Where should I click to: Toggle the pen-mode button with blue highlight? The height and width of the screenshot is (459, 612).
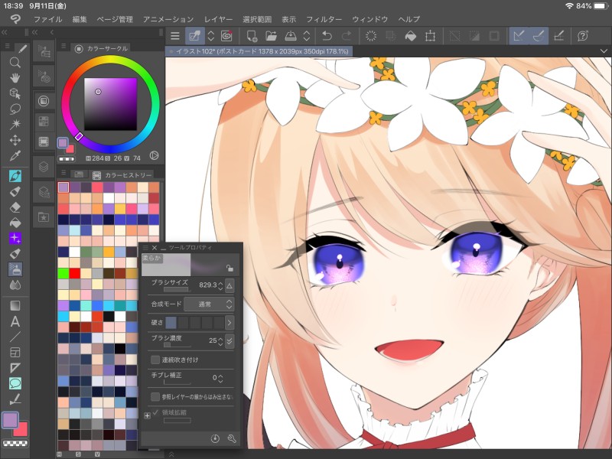pos(194,36)
